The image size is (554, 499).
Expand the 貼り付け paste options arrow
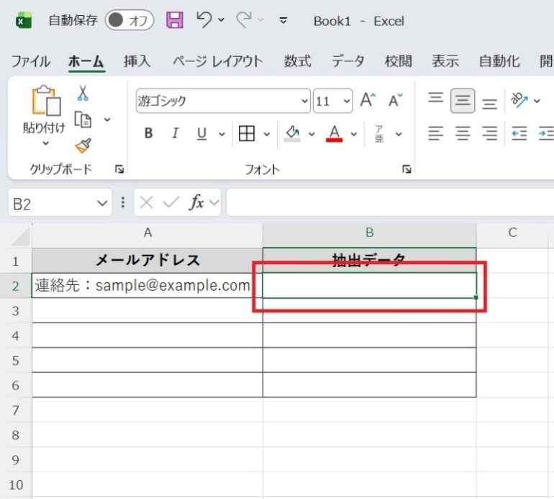click(x=45, y=143)
